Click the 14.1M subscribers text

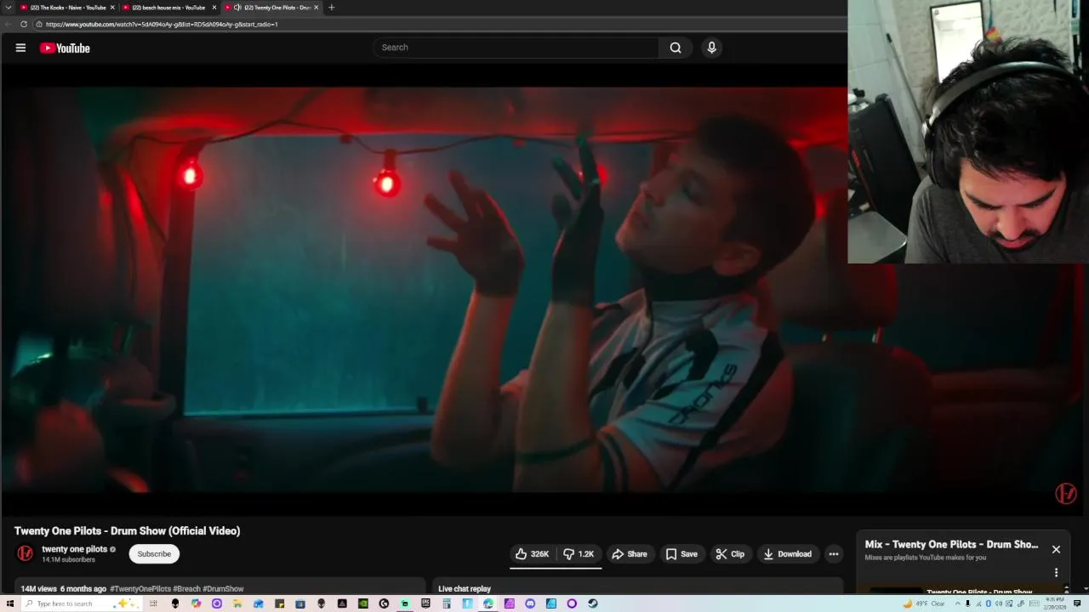[x=69, y=559]
